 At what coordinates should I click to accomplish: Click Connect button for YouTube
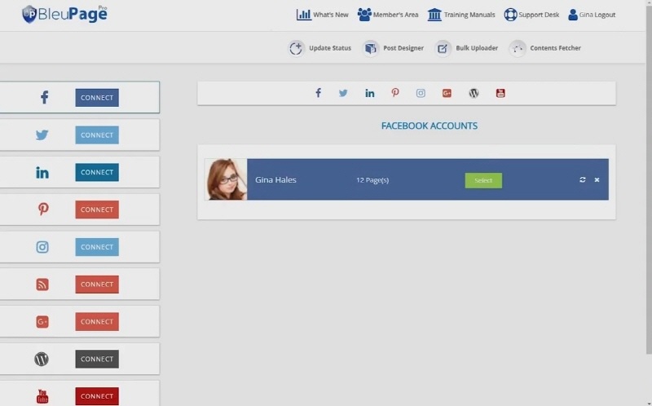97,396
